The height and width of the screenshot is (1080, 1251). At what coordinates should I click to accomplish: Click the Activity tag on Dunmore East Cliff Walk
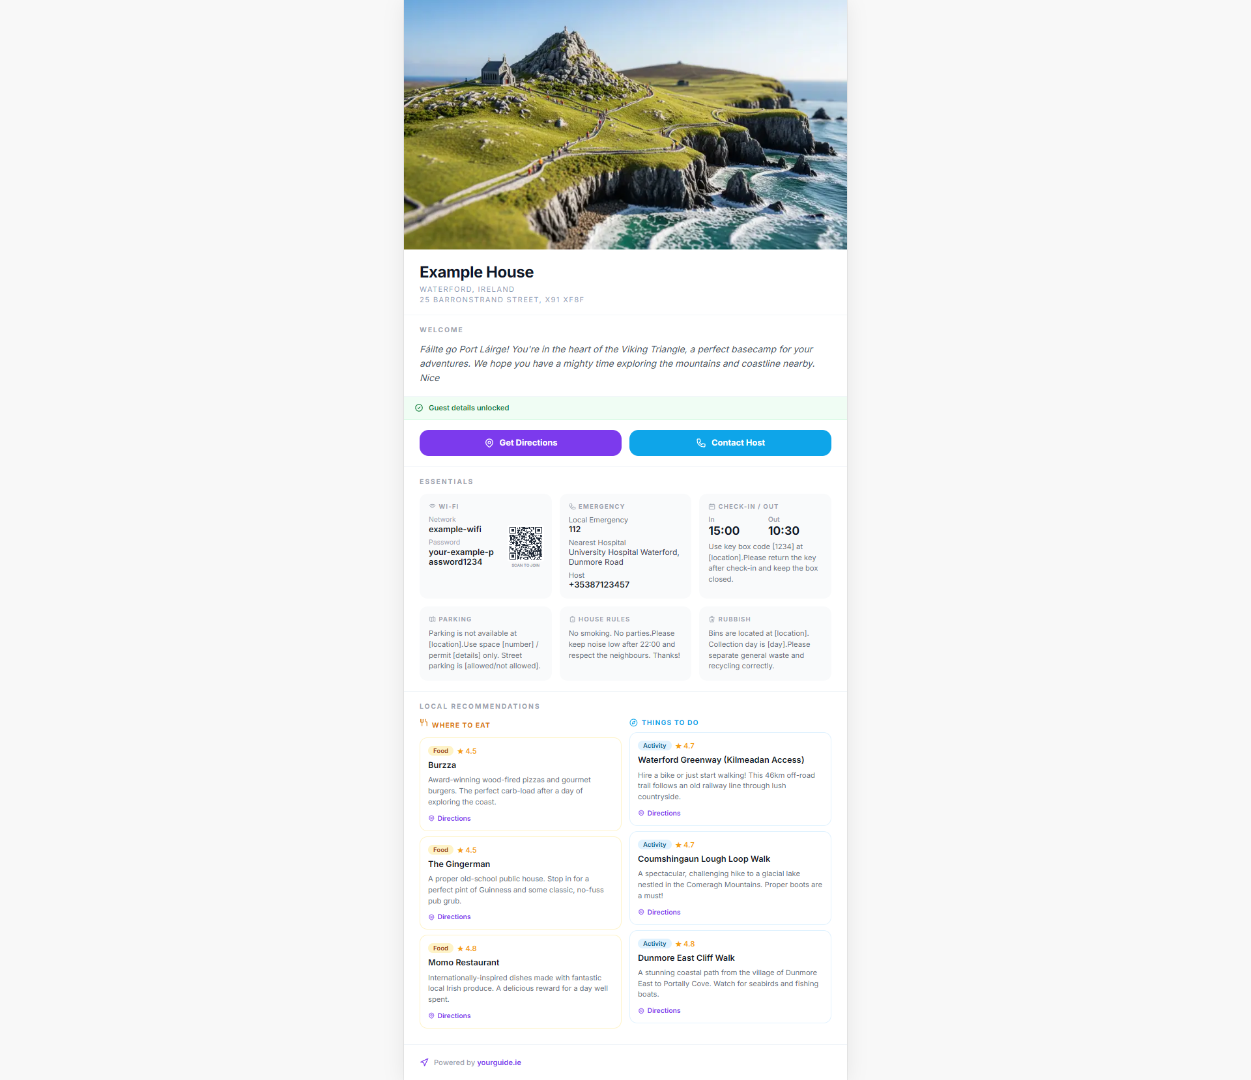tap(654, 944)
